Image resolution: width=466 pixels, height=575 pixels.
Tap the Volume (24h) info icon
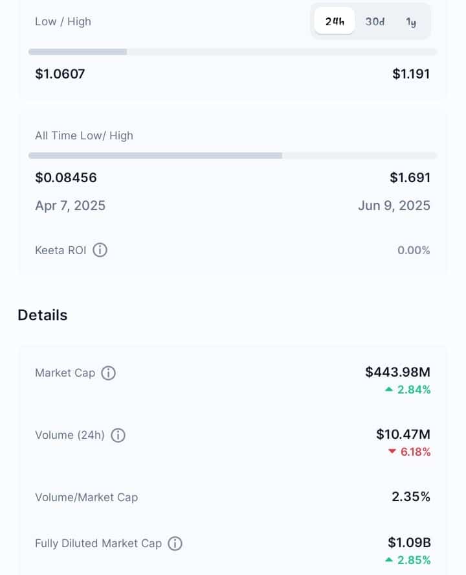[118, 435]
